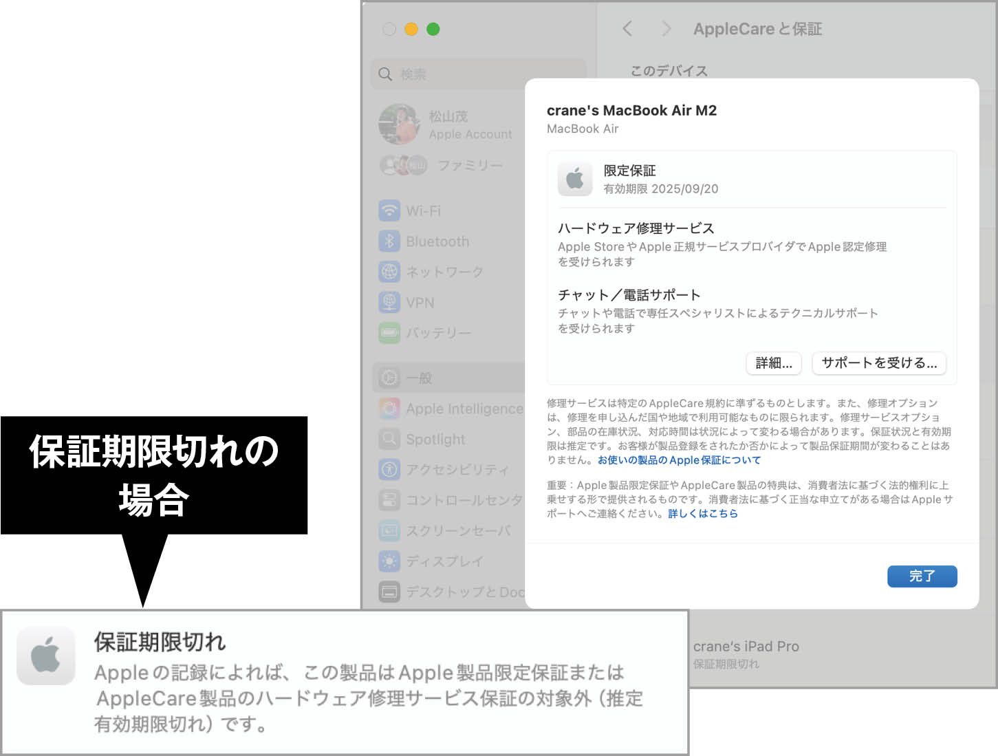Click the 完了 button
998x756 pixels.
point(922,576)
